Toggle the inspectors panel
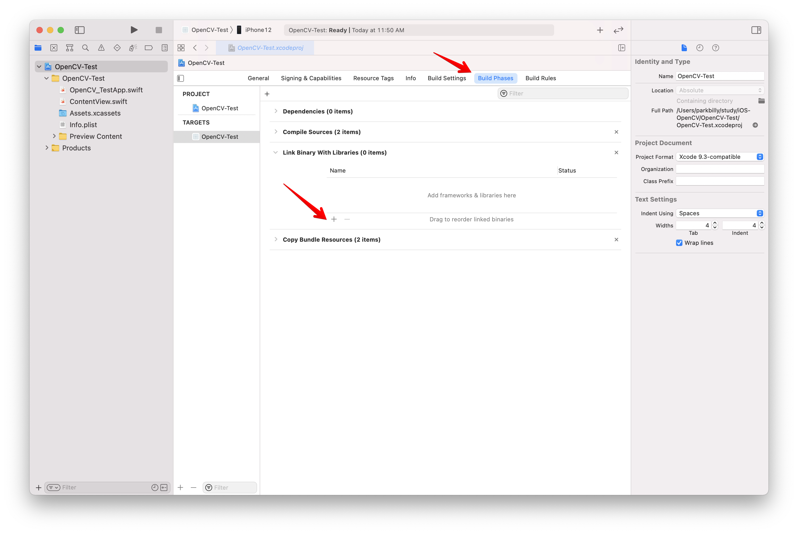The height and width of the screenshot is (534, 798). pyautogui.click(x=756, y=30)
